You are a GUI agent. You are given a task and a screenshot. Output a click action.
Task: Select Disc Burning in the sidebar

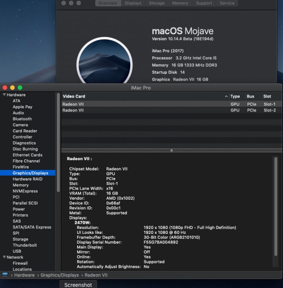[25, 149]
